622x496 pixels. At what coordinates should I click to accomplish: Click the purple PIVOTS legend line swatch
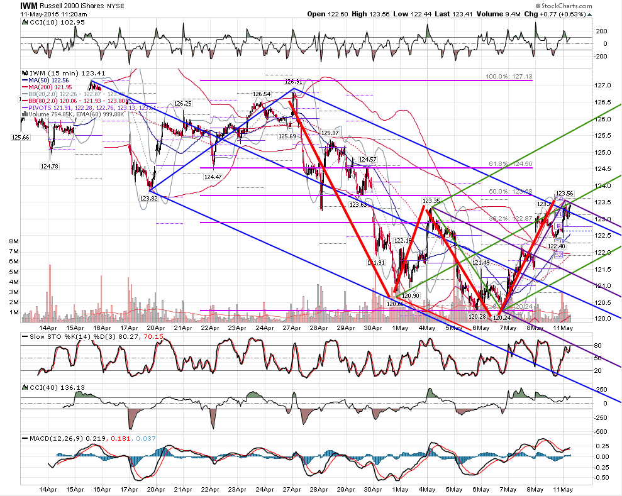[x=25, y=108]
